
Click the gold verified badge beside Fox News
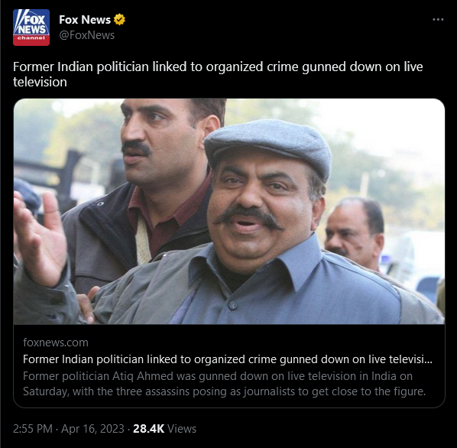(x=119, y=20)
